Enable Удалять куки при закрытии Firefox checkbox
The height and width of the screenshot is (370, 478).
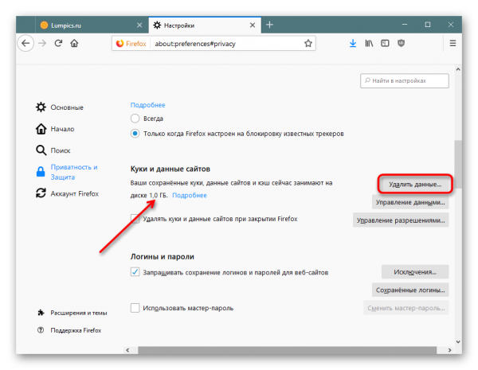135,219
